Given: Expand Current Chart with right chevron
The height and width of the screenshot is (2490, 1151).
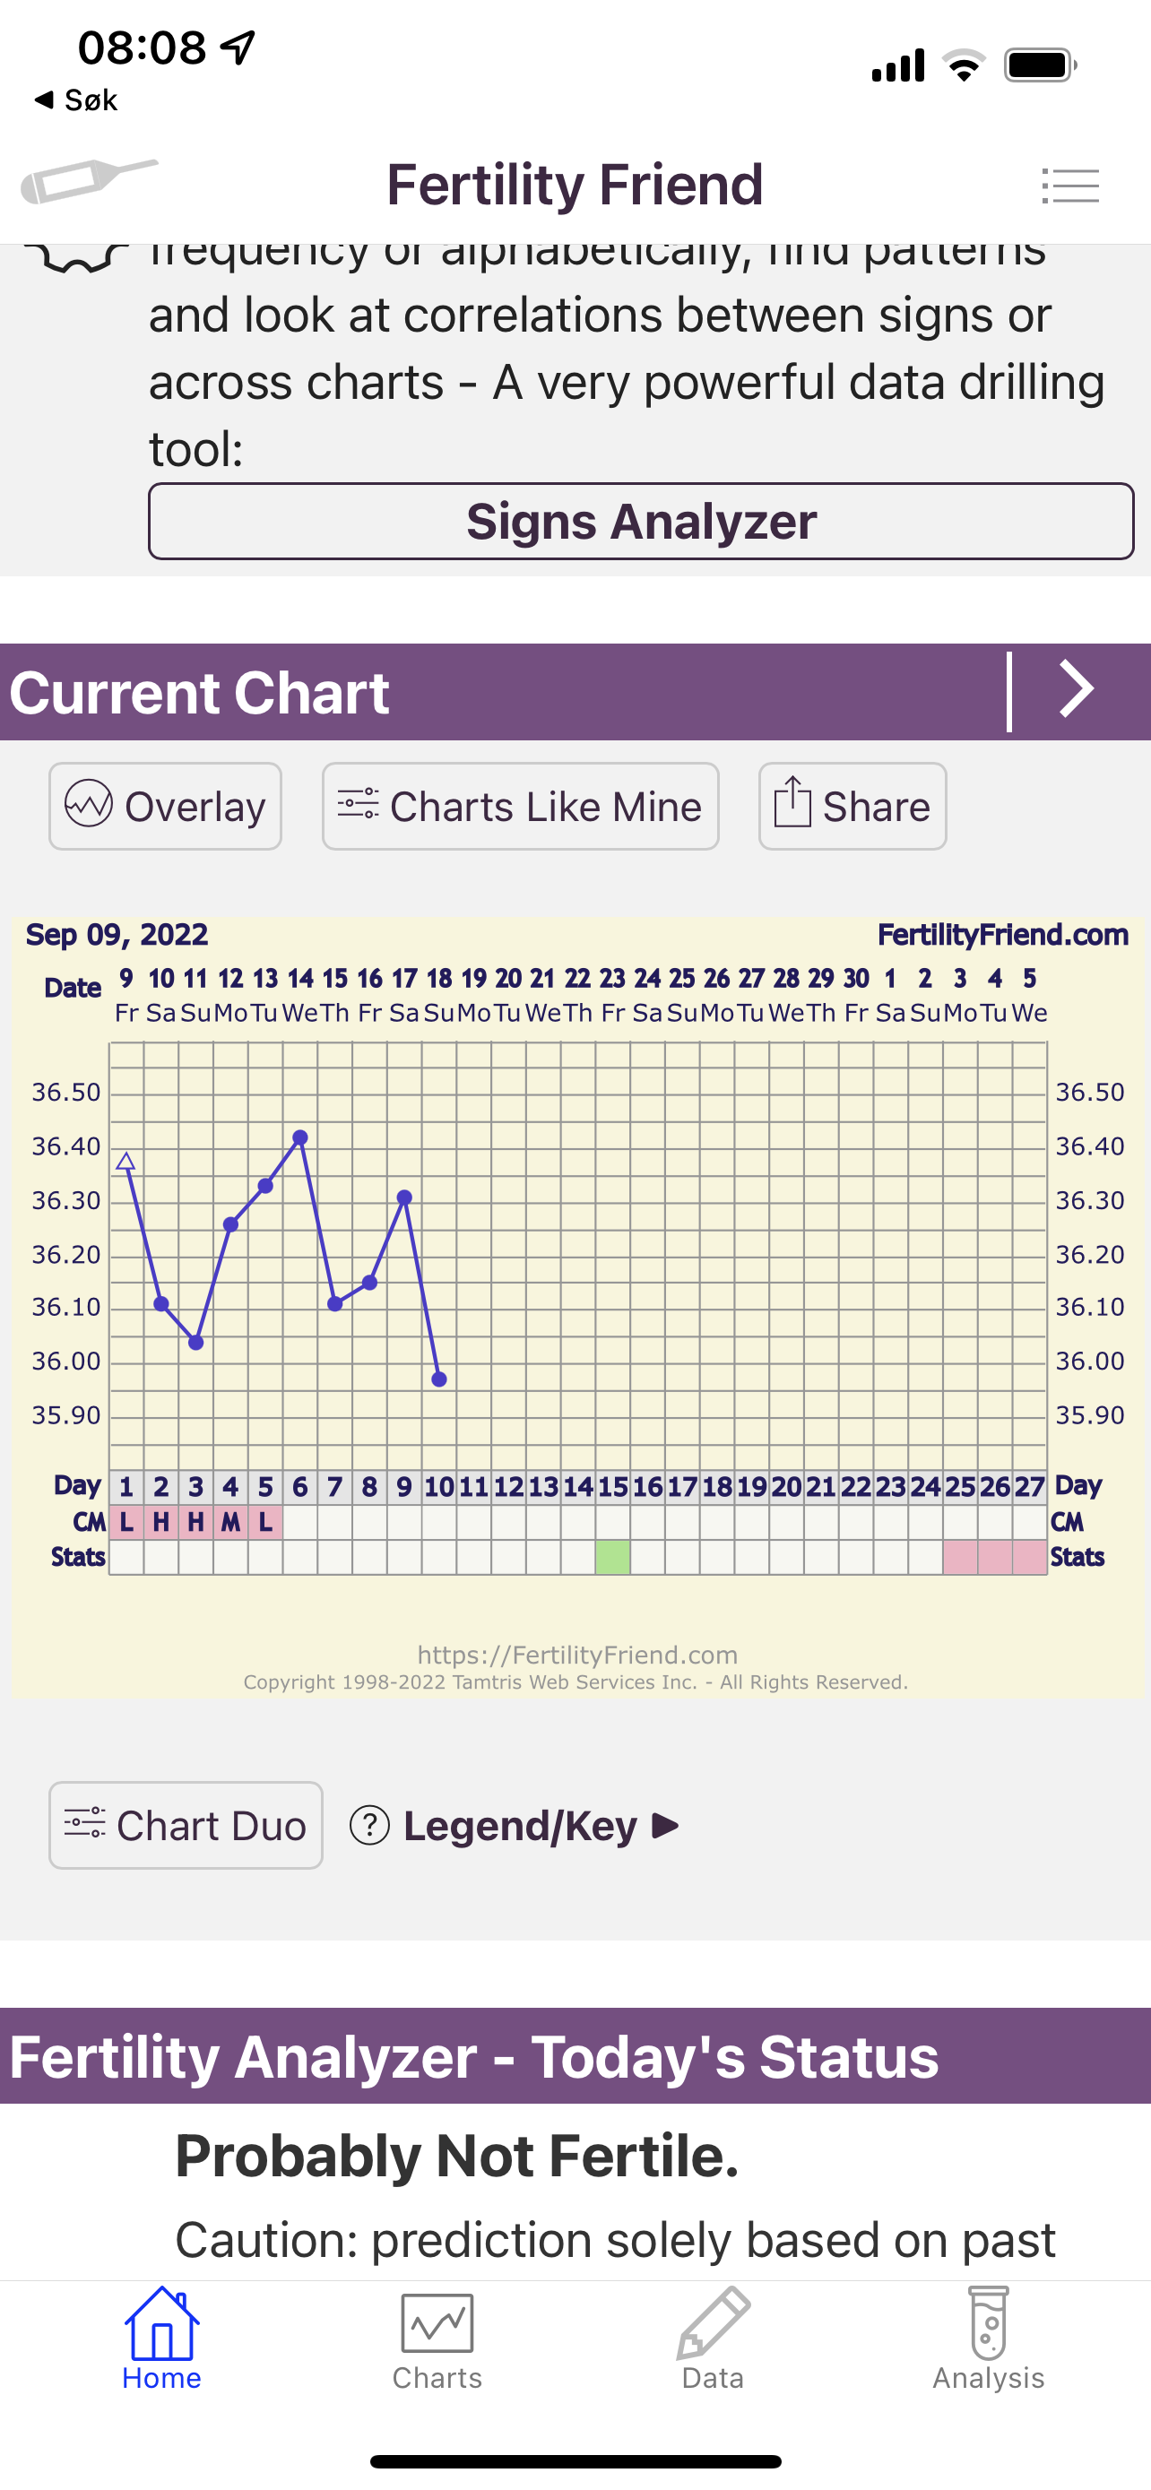Looking at the screenshot, I should click(1077, 690).
